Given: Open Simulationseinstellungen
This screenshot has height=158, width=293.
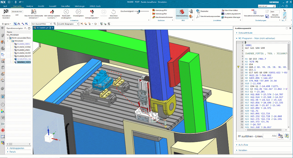Looking at the screenshot, I should coord(254,13).
